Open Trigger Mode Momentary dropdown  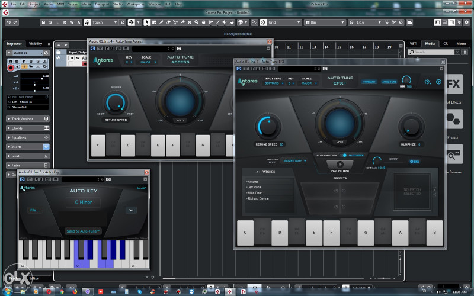(294, 161)
